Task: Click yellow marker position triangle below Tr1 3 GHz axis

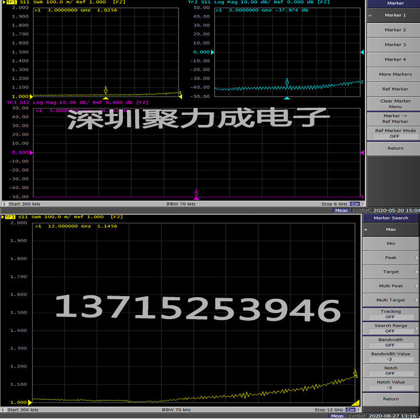Action: point(106,98)
